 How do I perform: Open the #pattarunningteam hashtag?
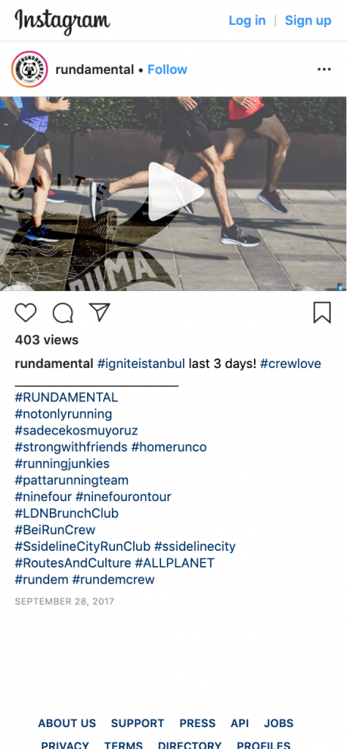(x=72, y=480)
